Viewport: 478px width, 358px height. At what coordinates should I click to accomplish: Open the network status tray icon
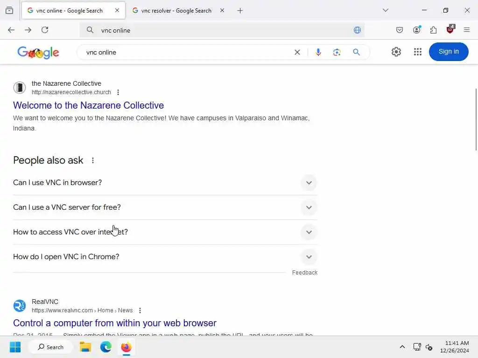click(417, 347)
